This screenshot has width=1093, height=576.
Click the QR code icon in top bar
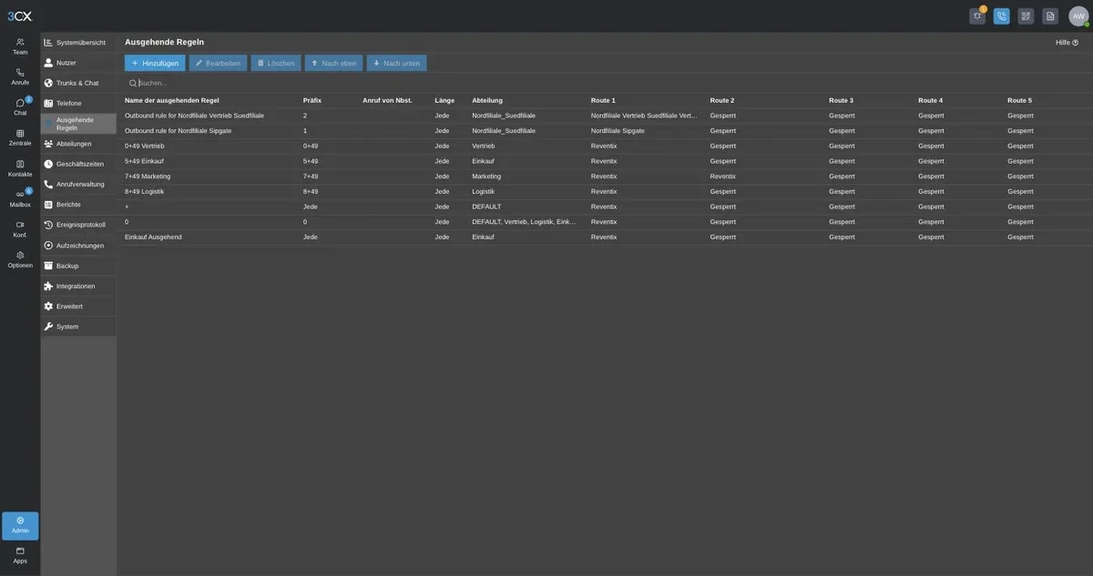(x=1026, y=15)
